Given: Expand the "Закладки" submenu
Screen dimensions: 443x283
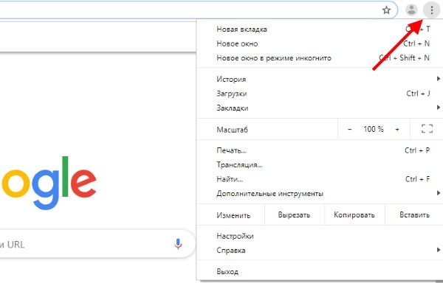Looking at the screenshot, I should tap(320, 108).
